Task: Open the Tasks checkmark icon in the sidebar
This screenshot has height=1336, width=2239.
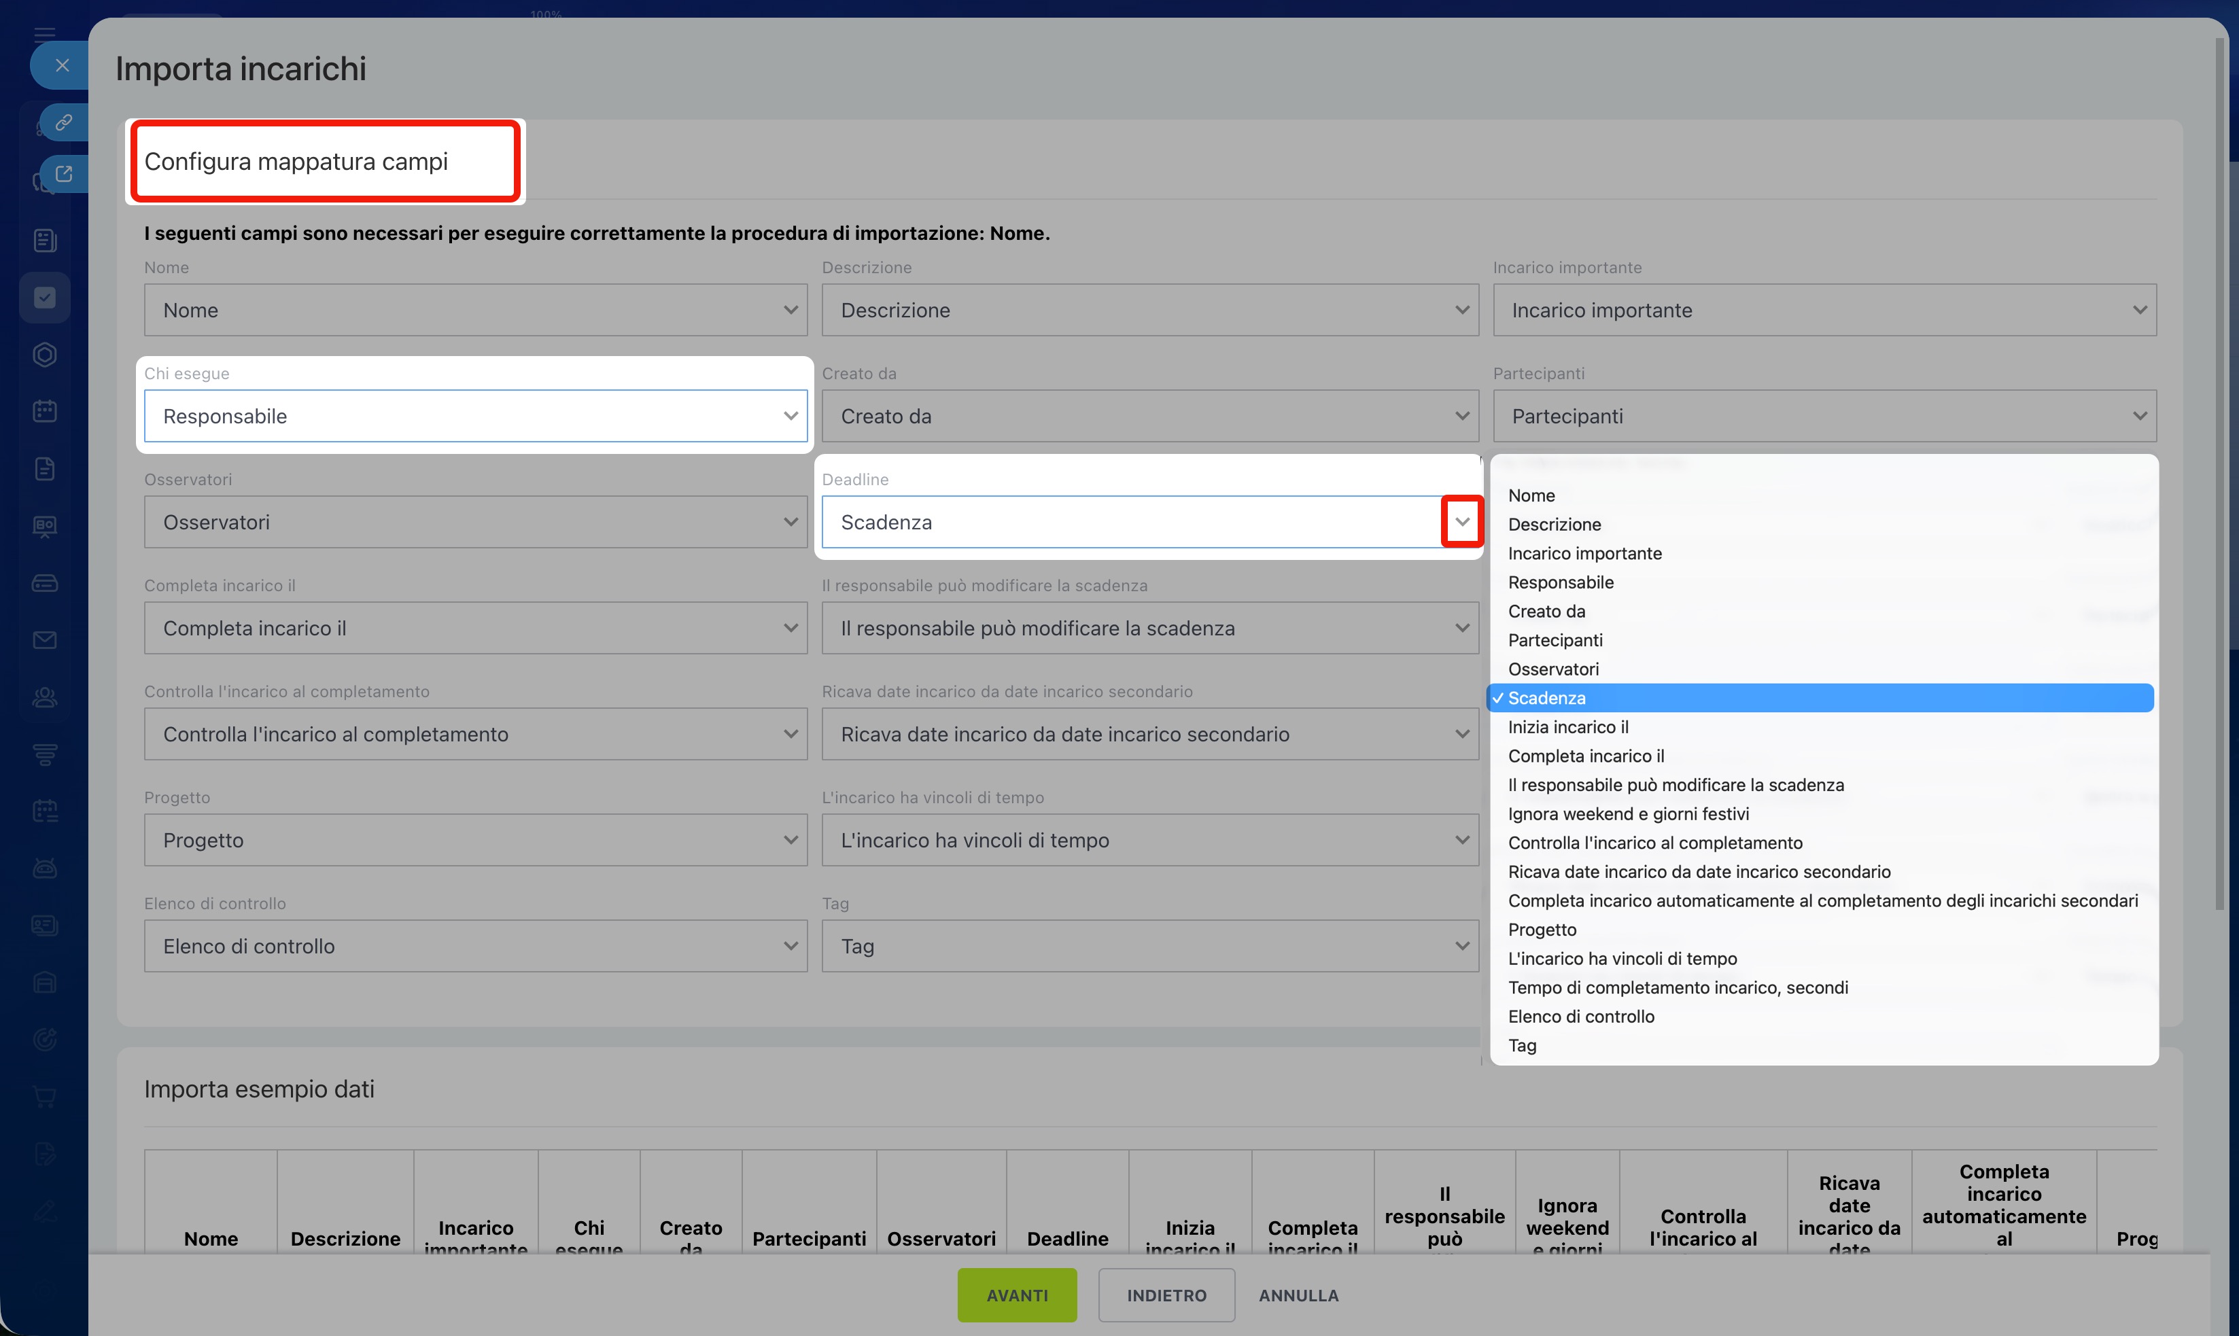Action: [x=45, y=298]
